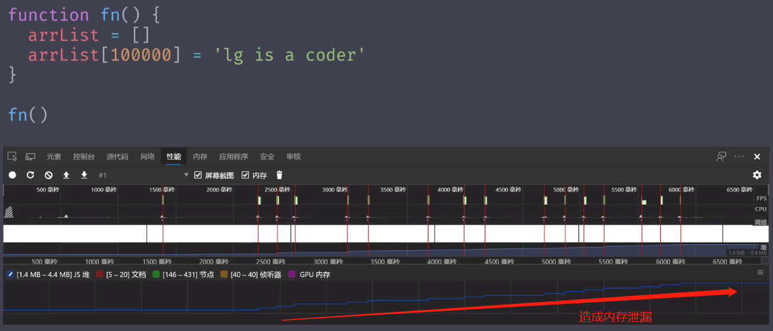Switch to the 控制台 tab
The image size is (773, 331).
(x=84, y=157)
